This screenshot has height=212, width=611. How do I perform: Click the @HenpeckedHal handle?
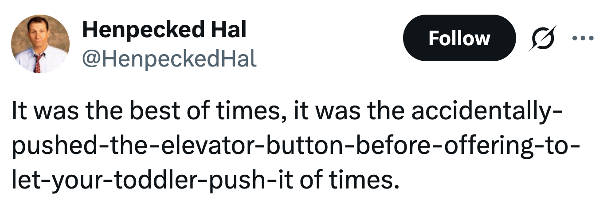[x=169, y=58]
